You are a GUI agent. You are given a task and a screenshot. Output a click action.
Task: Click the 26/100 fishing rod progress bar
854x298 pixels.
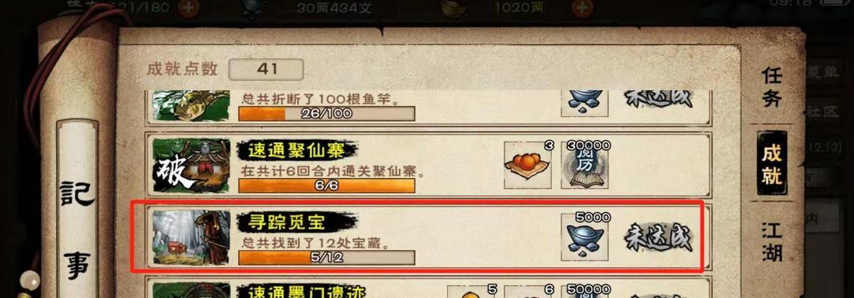point(327,114)
